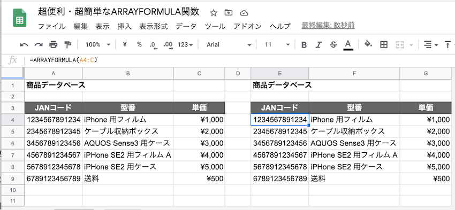Open the 100% zoom dropdown
Viewport: 455px width, 210px height.
(x=98, y=44)
